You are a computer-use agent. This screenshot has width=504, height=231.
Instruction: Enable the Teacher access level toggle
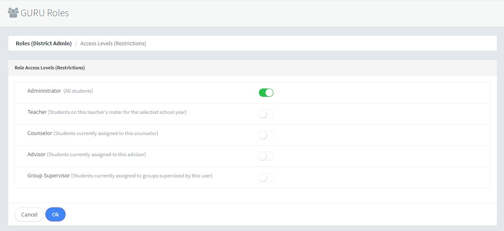pyautogui.click(x=266, y=114)
